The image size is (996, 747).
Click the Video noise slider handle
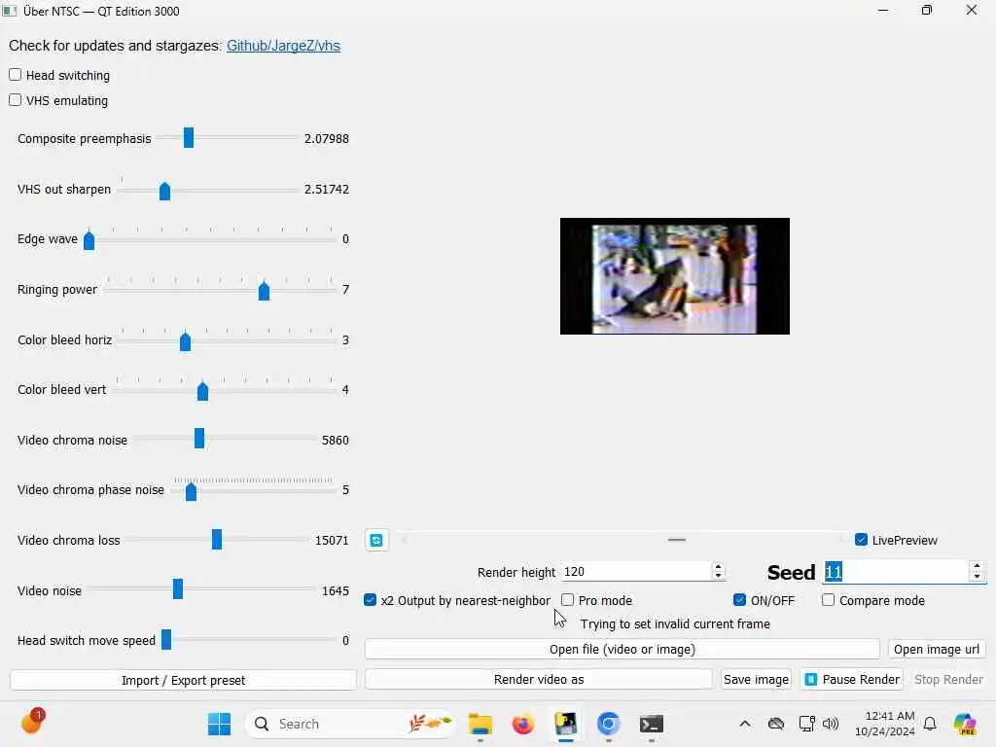tap(178, 588)
